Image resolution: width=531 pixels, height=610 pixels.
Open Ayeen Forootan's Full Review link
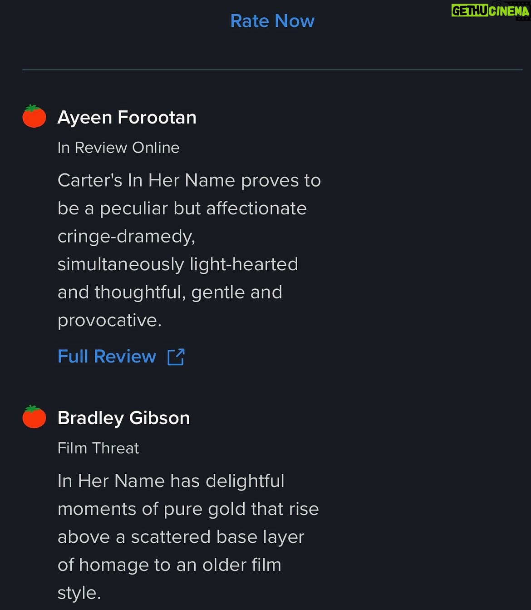coord(107,357)
